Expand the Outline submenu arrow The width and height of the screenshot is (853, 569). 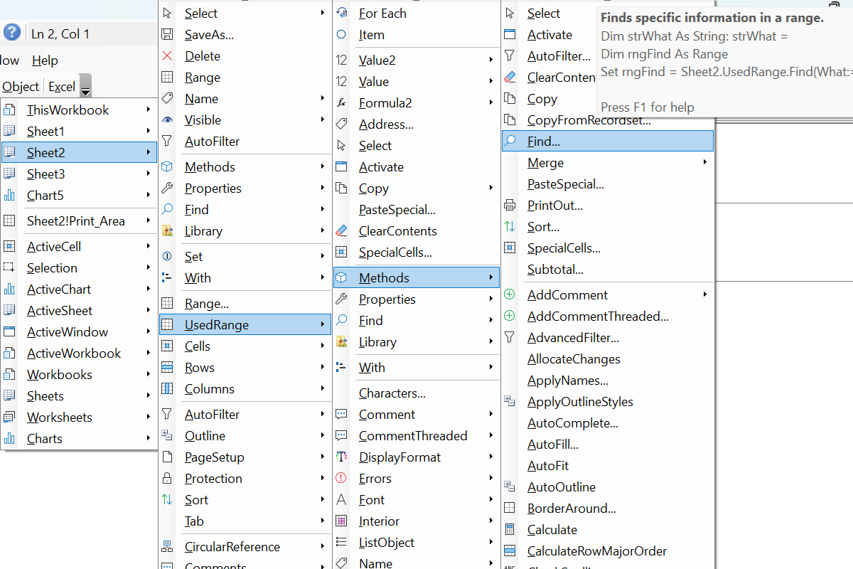323,435
